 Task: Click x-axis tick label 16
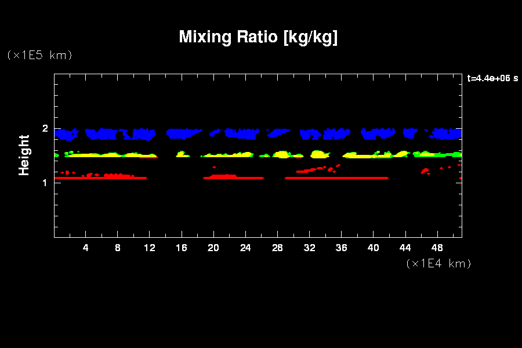[x=182, y=248]
